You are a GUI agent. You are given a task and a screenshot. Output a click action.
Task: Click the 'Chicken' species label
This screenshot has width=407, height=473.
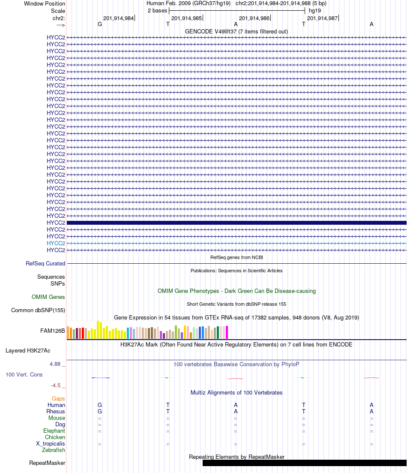coord(55,437)
